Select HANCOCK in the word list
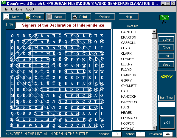 [129, 96]
